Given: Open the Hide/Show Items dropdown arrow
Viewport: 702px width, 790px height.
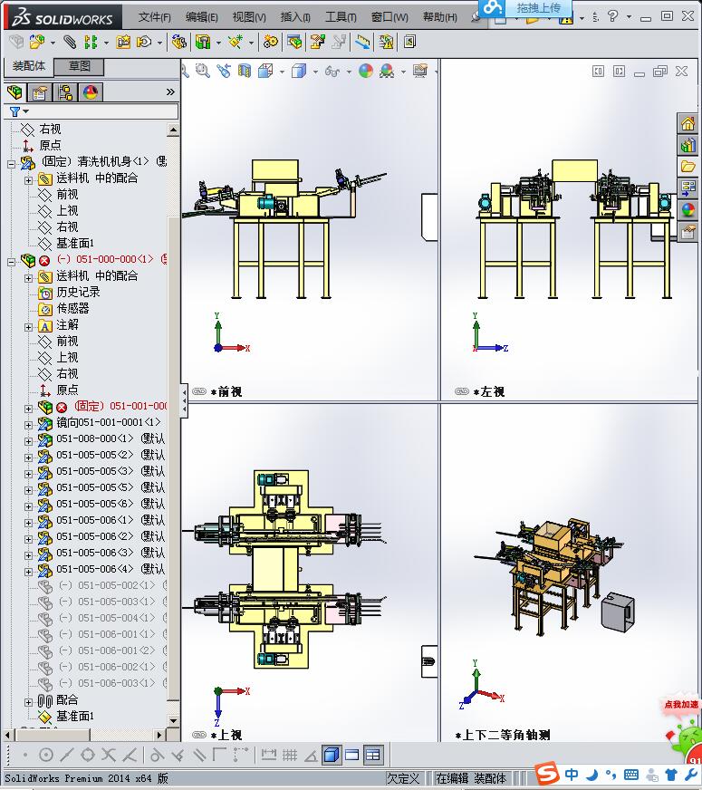Looking at the screenshot, I should [x=349, y=72].
